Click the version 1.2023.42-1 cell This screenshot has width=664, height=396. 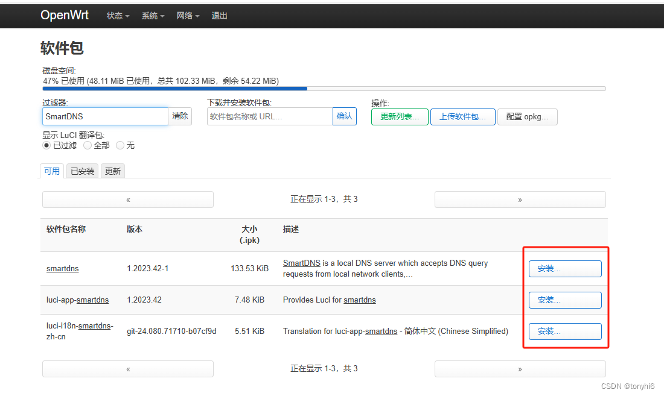click(148, 268)
